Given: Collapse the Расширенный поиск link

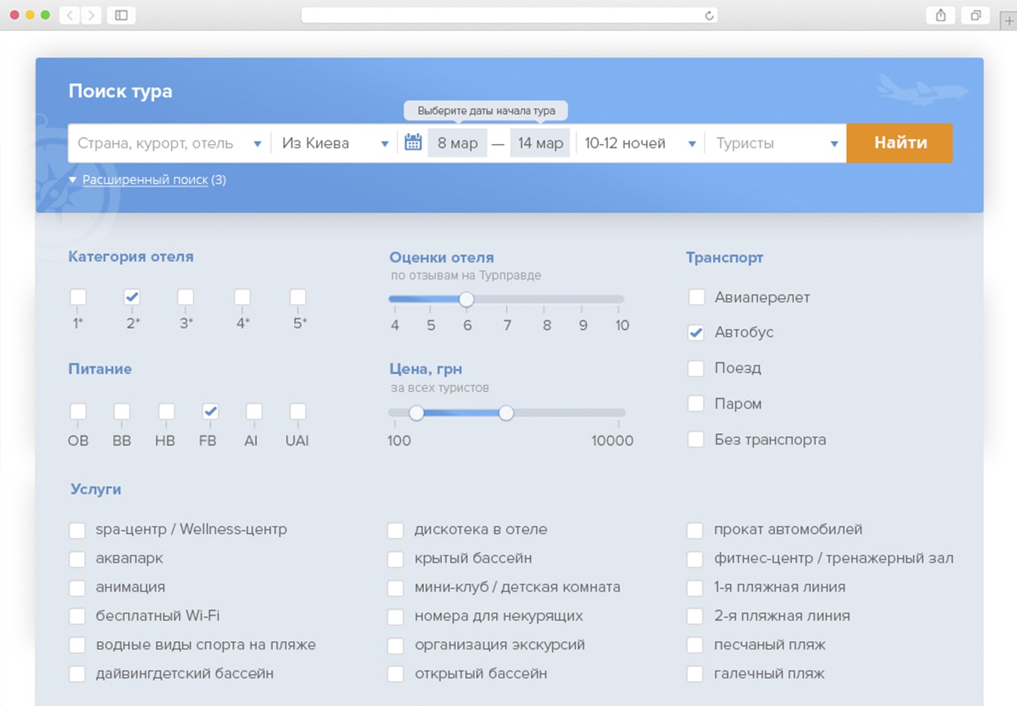Looking at the screenshot, I should (145, 180).
